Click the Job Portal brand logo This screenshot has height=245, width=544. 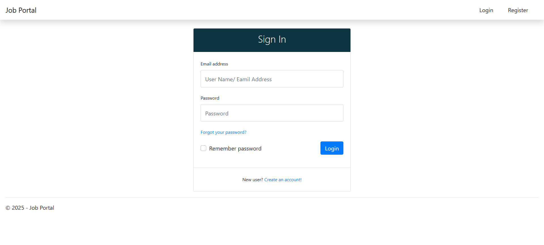21,10
